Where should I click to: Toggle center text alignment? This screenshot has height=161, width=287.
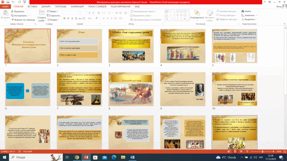click(x=107, y=18)
